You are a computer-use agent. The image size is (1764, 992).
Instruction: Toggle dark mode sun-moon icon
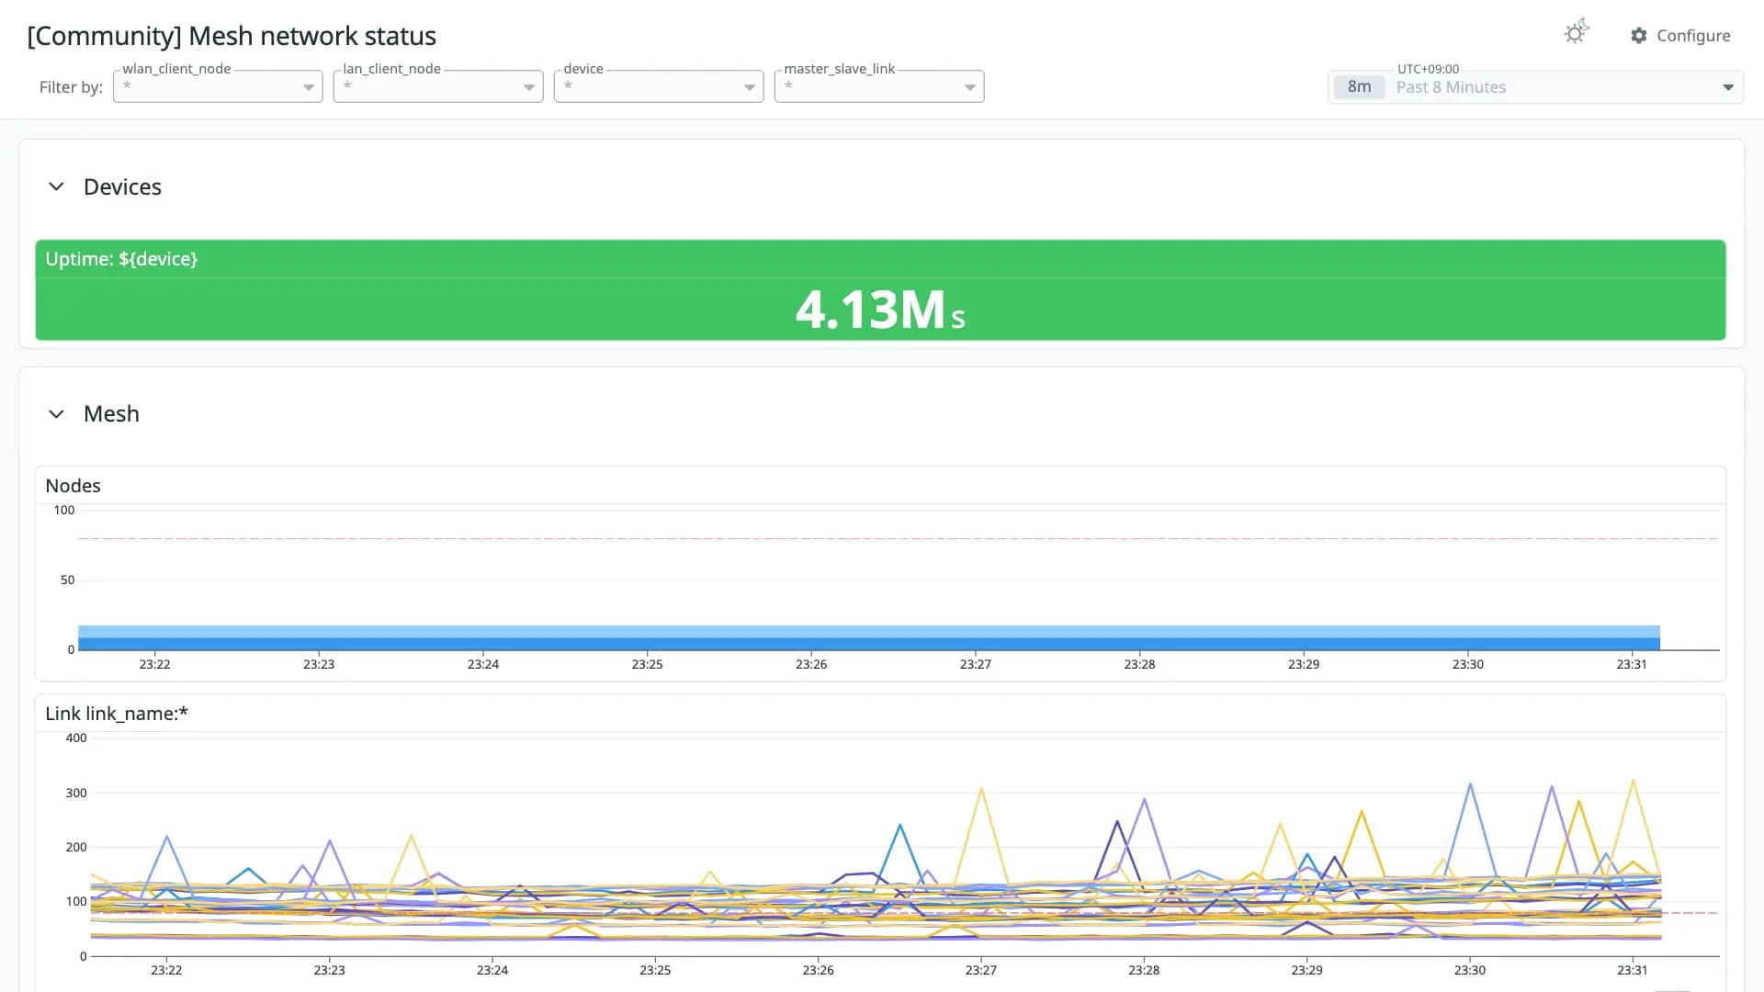click(1577, 33)
